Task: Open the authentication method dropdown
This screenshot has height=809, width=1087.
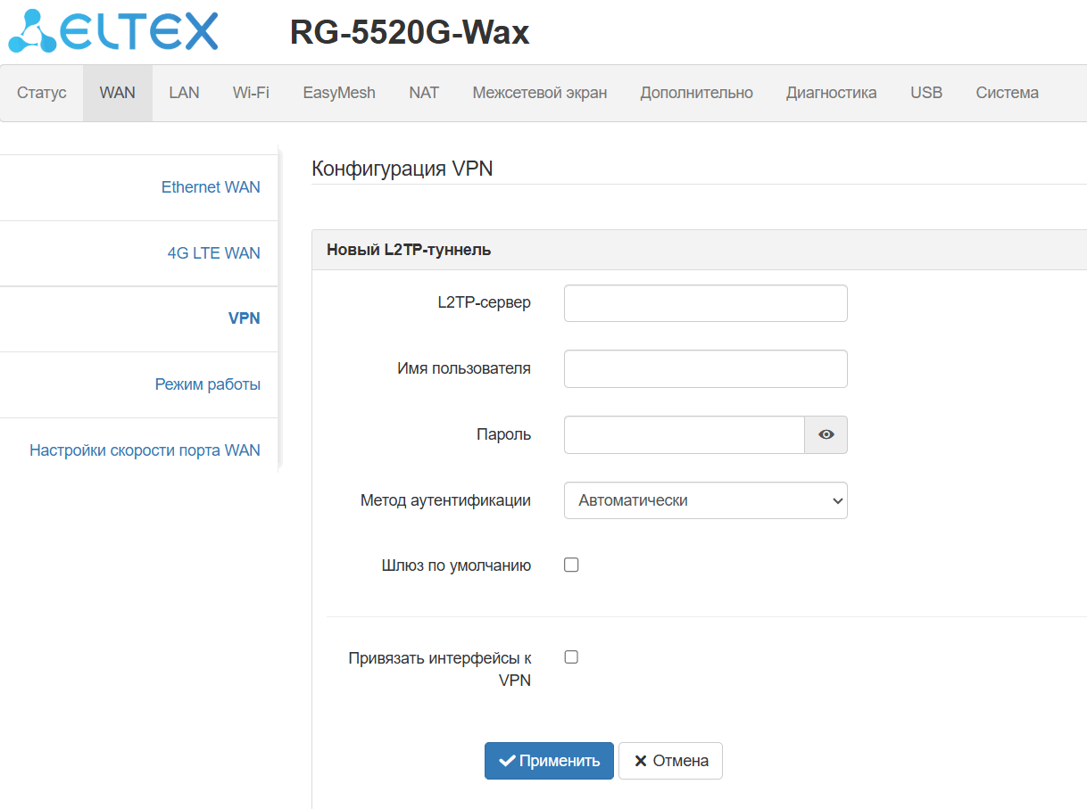Action: [x=706, y=500]
